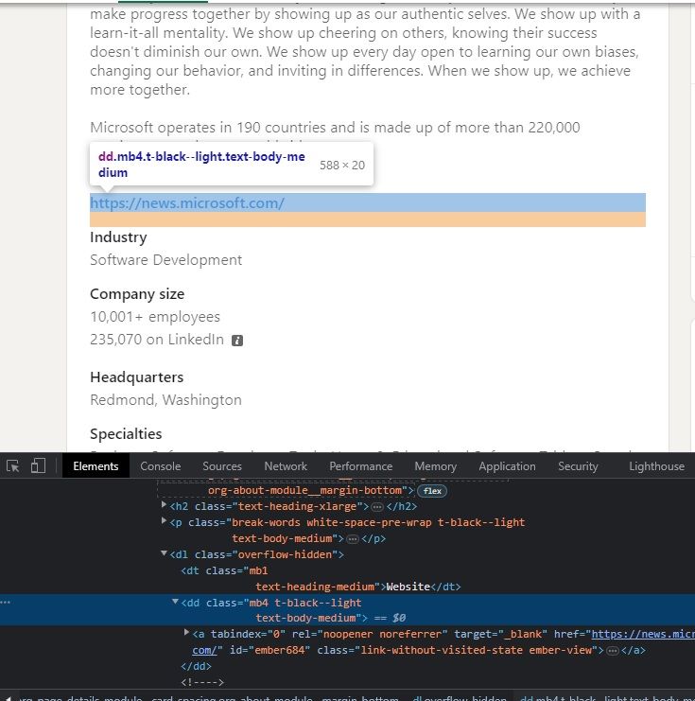Switch to the Memory tab
695x701 pixels.
pyautogui.click(x=435, y=466)
